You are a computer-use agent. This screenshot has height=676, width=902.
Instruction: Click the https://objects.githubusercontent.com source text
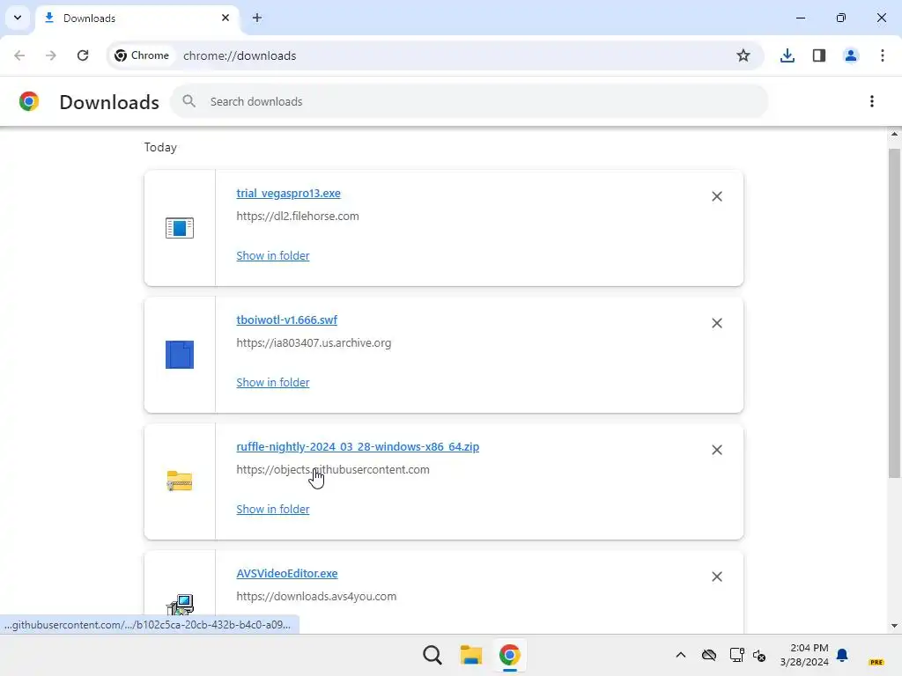coord(332,470)
